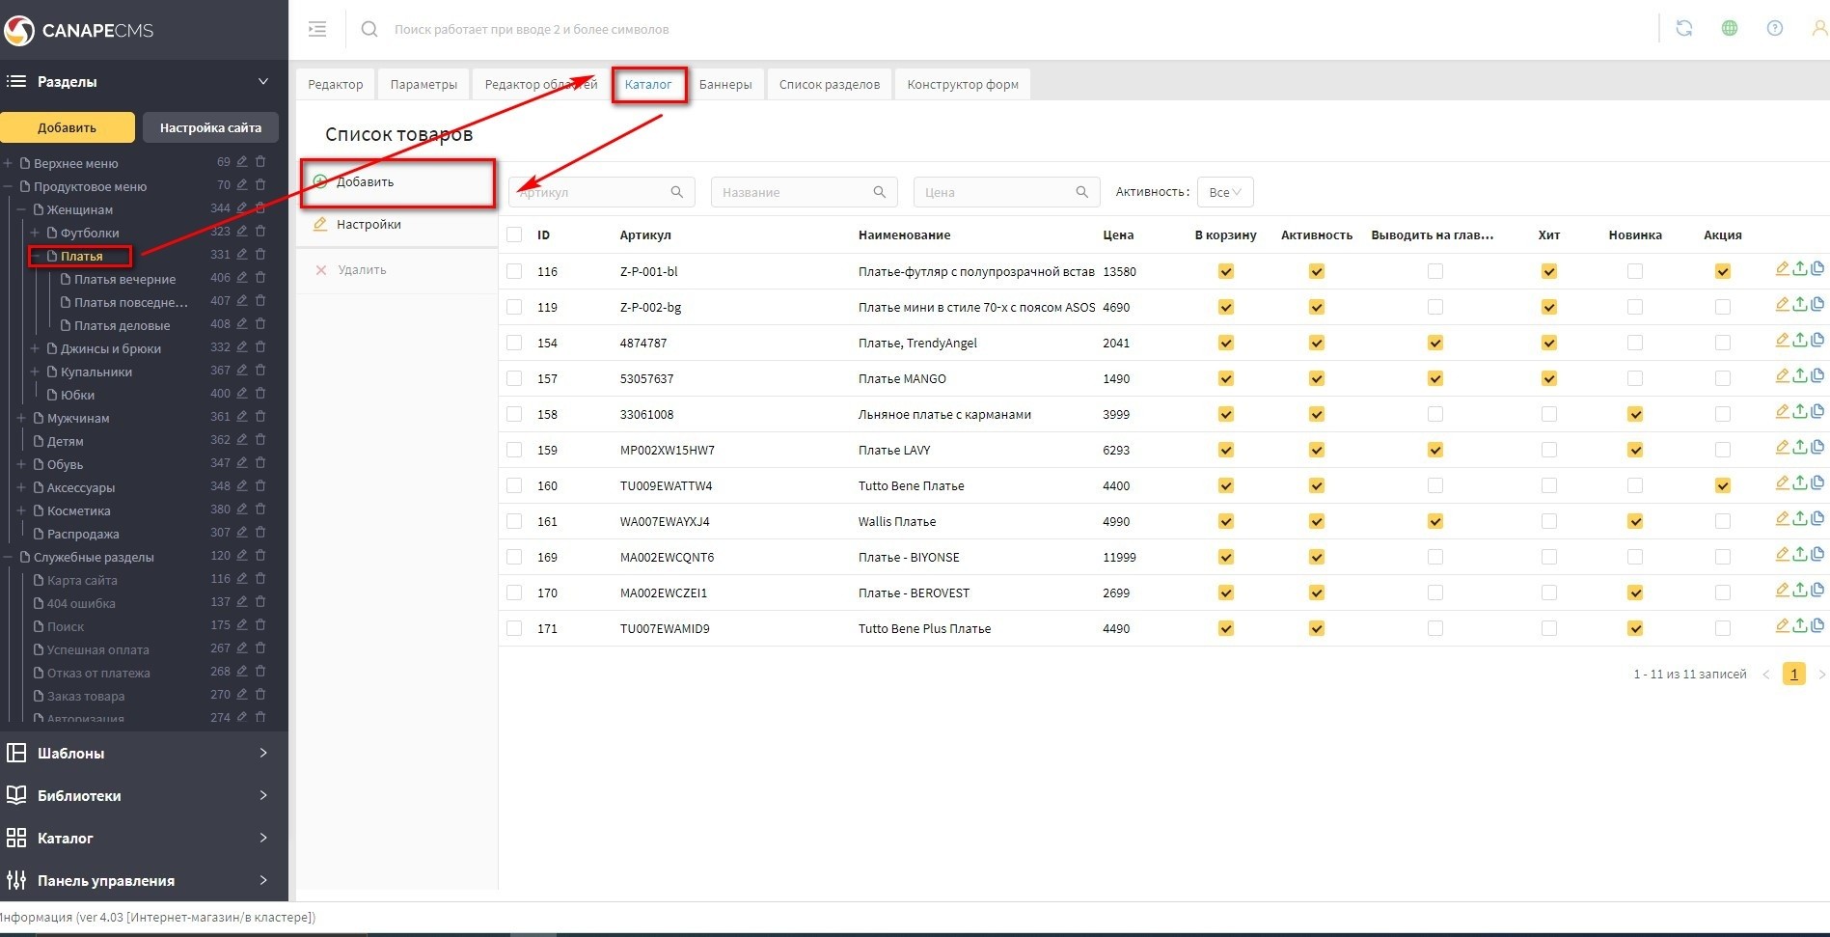Open help with the question mark icon
The width and height of the screenshot is (1830, 937).
pyautogui.click(x=1775, y=29)
